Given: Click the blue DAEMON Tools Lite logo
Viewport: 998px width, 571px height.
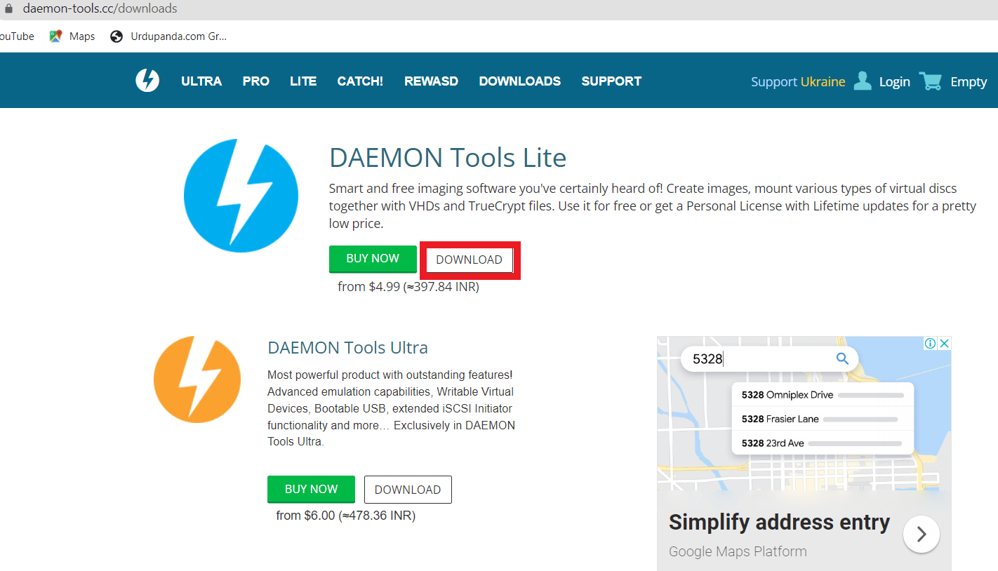Looking at the screenshot, I should (241, 196).
